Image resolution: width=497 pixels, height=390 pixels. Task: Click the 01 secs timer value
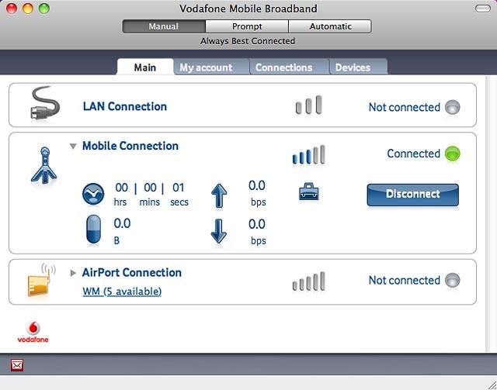(179, 195)
